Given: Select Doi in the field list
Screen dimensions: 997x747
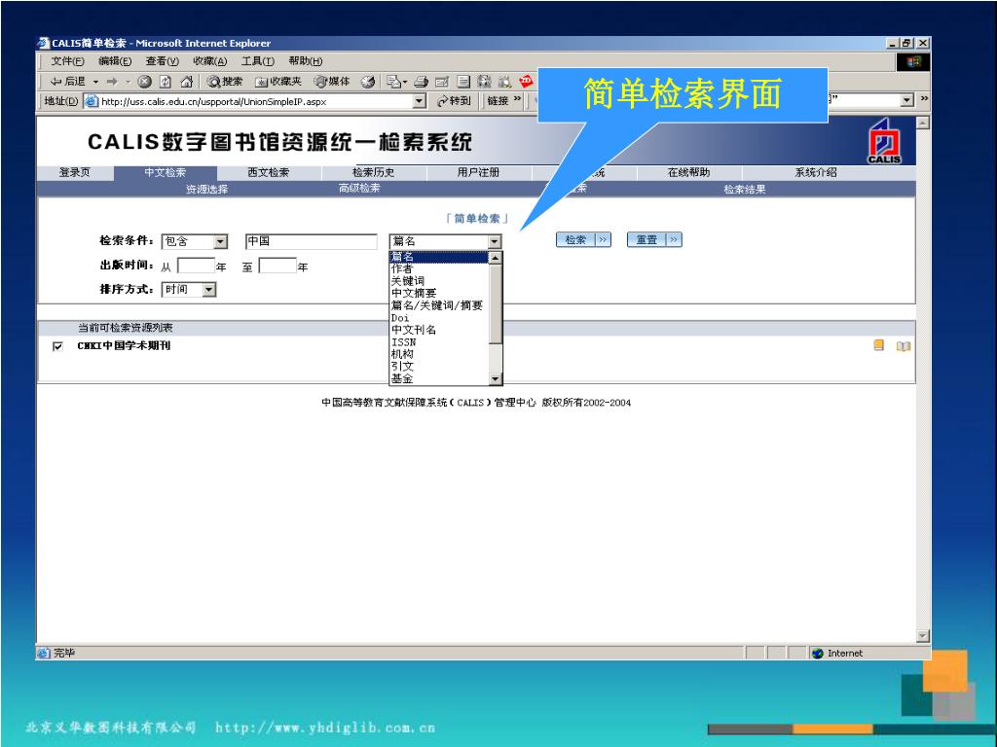Looking at the screenshot, I should click(439, 318).
